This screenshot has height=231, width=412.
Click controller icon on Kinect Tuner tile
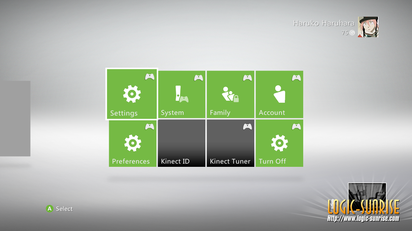(x=248, y=127)
